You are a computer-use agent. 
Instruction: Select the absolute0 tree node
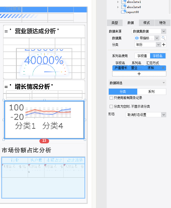134,7
